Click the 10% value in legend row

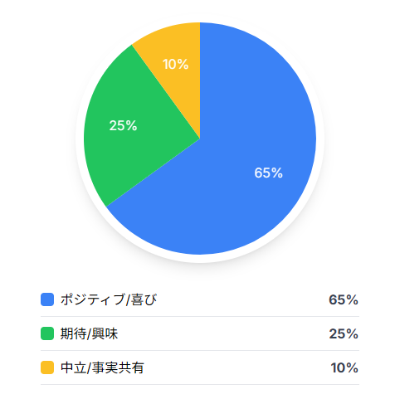click(x=344, y=367)
